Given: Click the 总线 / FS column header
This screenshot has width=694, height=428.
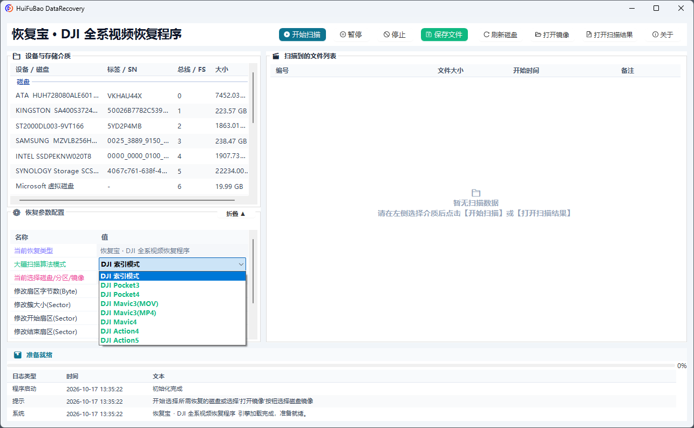Looking at the screenshot, I should (192, 70).
